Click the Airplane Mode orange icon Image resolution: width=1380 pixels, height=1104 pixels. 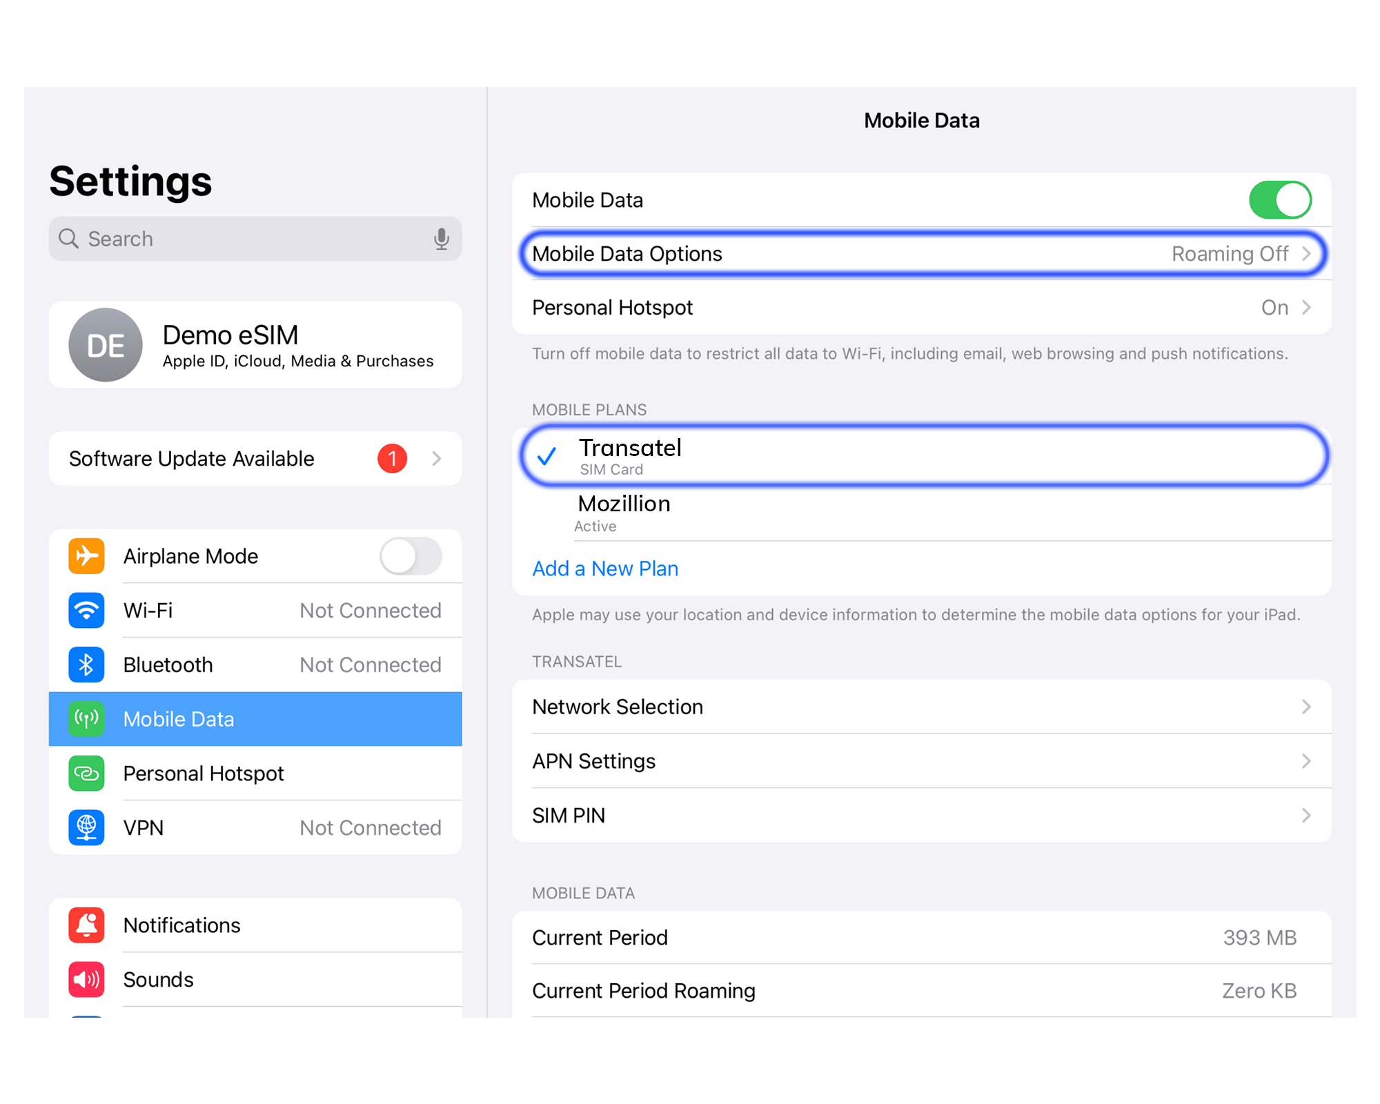tap(86, 556)
